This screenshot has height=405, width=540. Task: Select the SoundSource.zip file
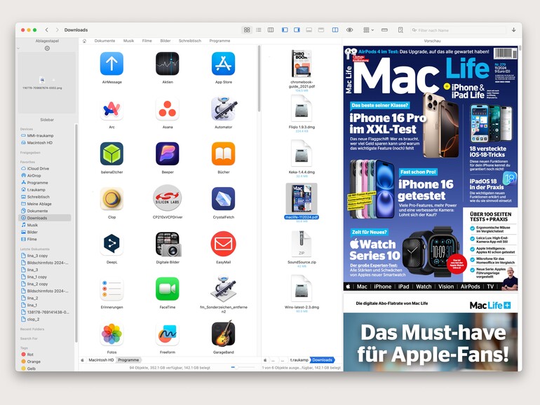302,244
